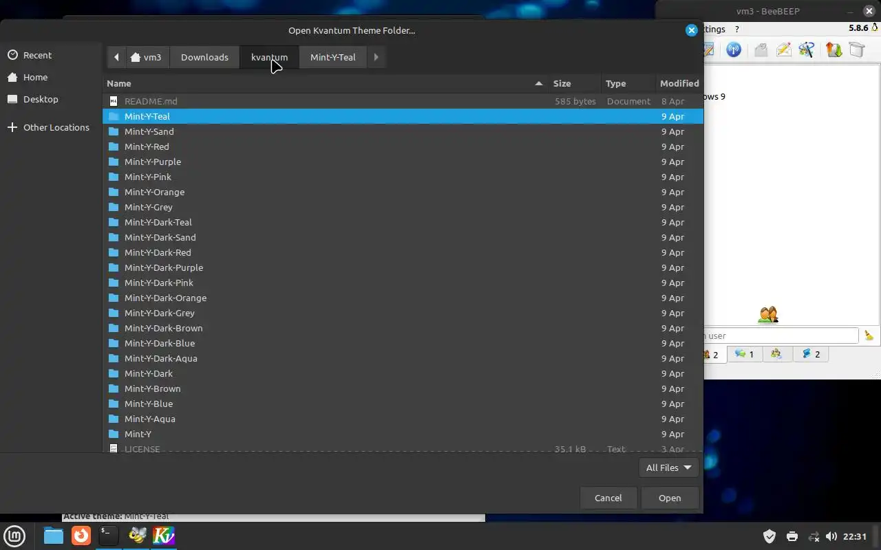
Task: Open file transfers arrows icon in BeeBEEP
Action: point(834,49)
